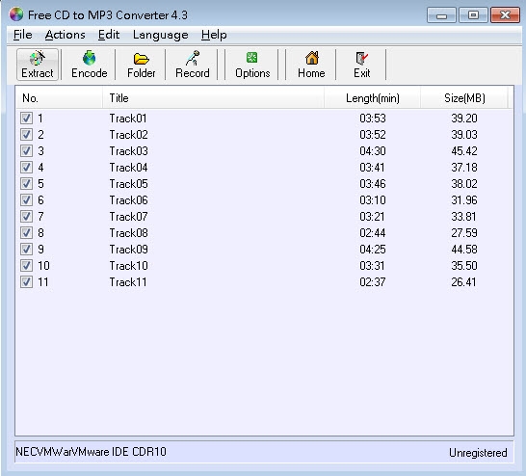
Task: Go to Home page icon
Action: point(311,58)
